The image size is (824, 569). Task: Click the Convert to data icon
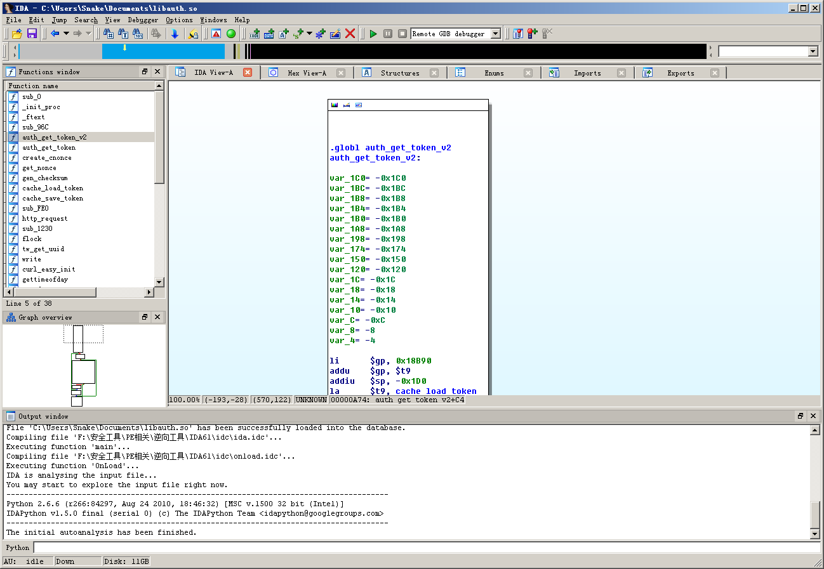(x=269, y=34)
